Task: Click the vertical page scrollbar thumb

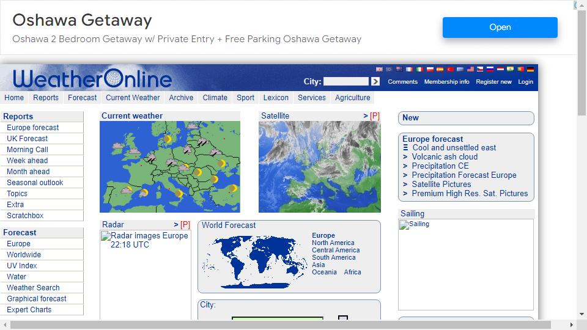Action: pos(581,63)
